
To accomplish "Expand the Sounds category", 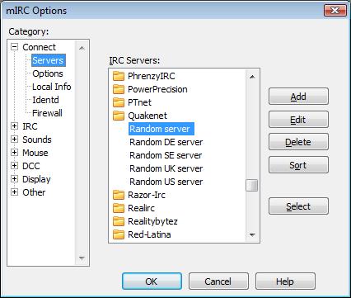I will click(14, 140).
